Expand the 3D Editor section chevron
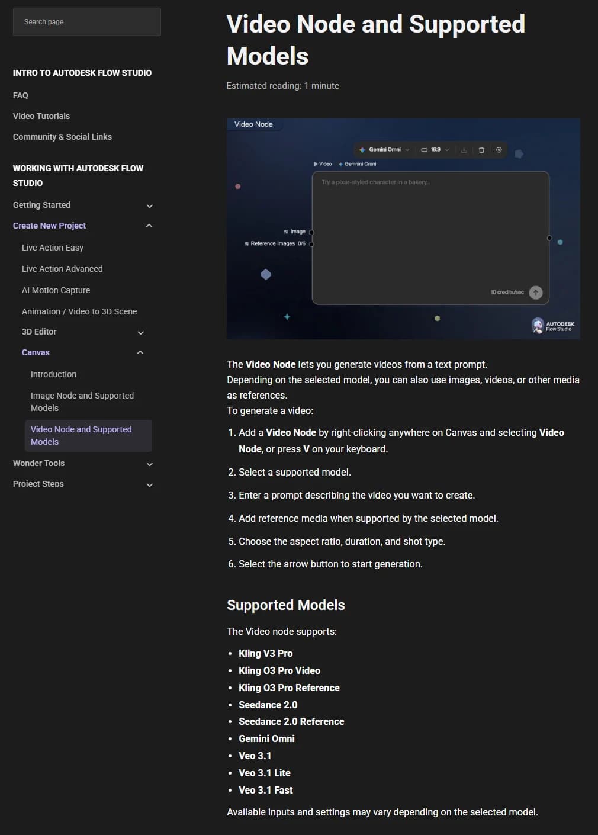The height and width of the screenshot is (835, 598). coord(141,332)
